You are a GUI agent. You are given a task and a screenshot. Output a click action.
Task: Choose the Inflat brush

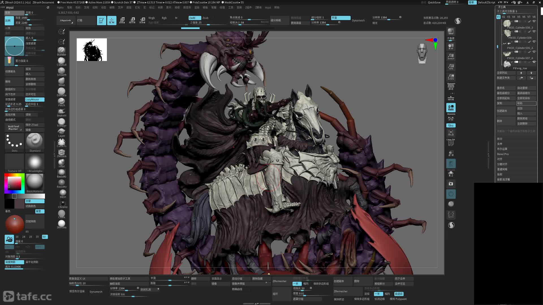pyautogui.click(x=61, y=163)
